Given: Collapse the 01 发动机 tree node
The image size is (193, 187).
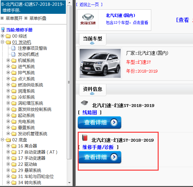Looking at the screenshot, I should pyautogui.click(x=2, y=42).
